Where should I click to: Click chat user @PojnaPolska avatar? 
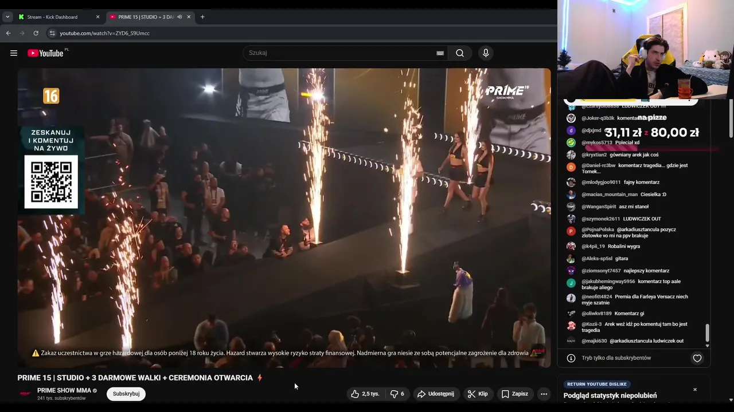coord(571,231)
